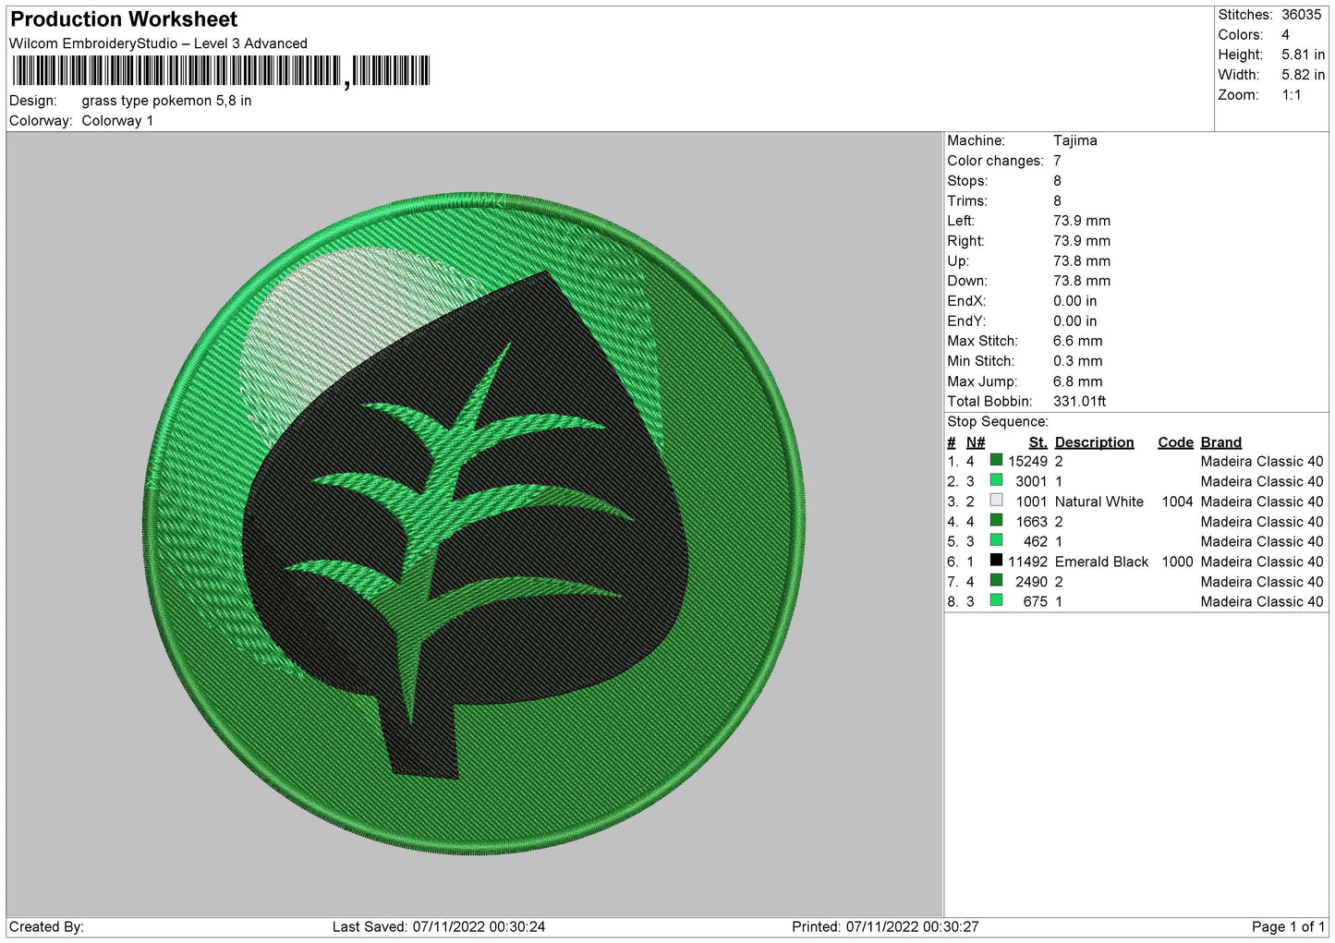The width and height of the screenshot is (1335, 943).
Task: Click the stitch count 11492 in row 6
Action: (1027, 562)
